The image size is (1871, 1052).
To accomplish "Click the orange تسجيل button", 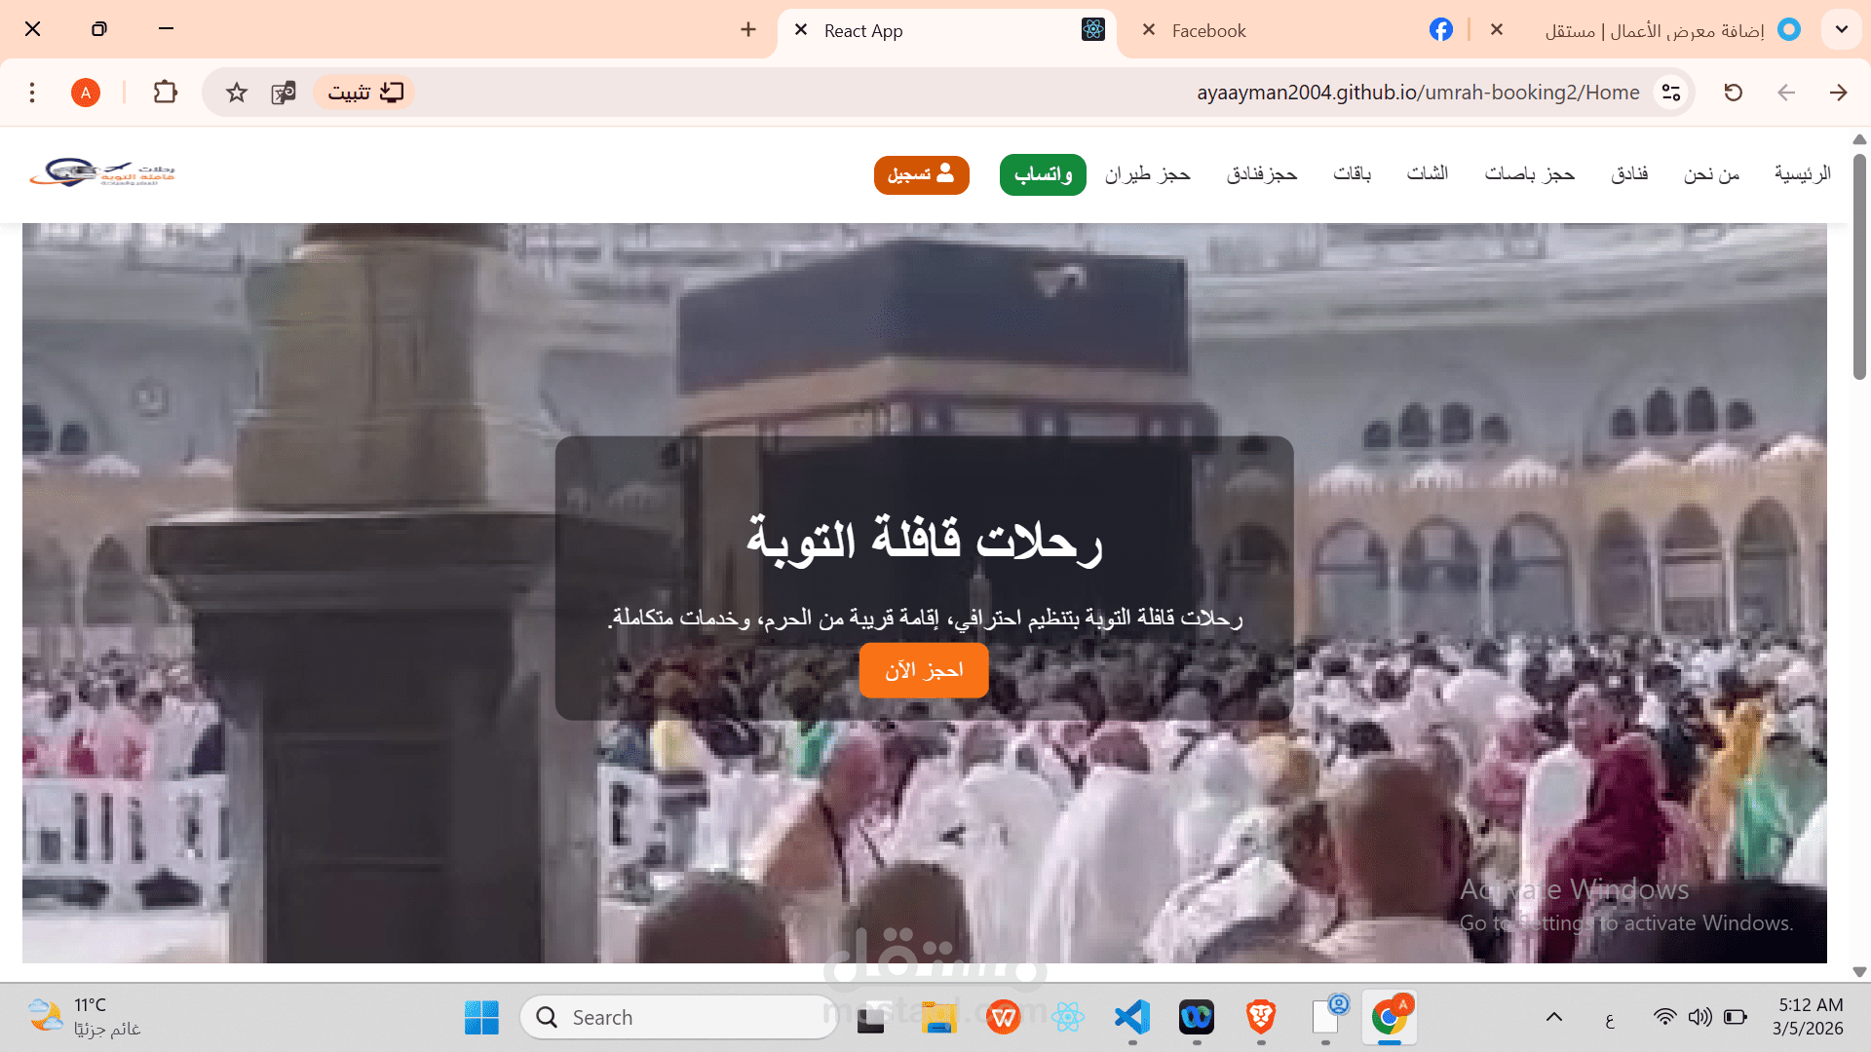I will pyautogui.click(x=921, y=175).
